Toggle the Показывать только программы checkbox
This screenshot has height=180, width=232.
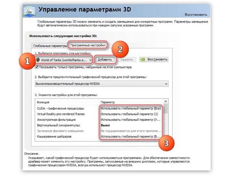[x=37, y=67]
